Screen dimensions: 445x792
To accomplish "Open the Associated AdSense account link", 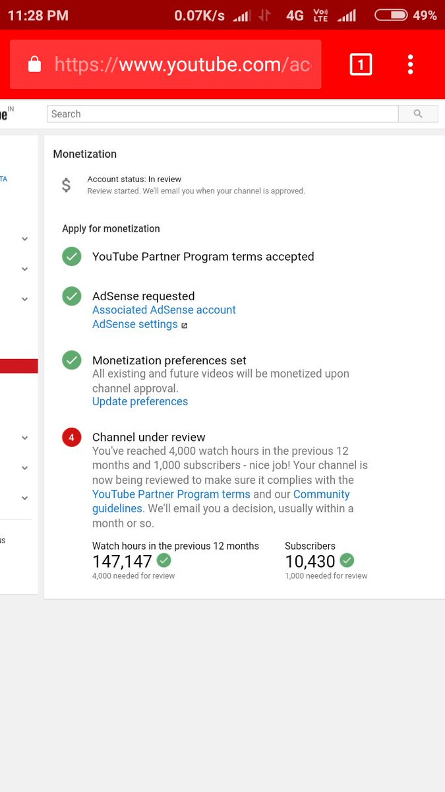I will click(164, 310).
